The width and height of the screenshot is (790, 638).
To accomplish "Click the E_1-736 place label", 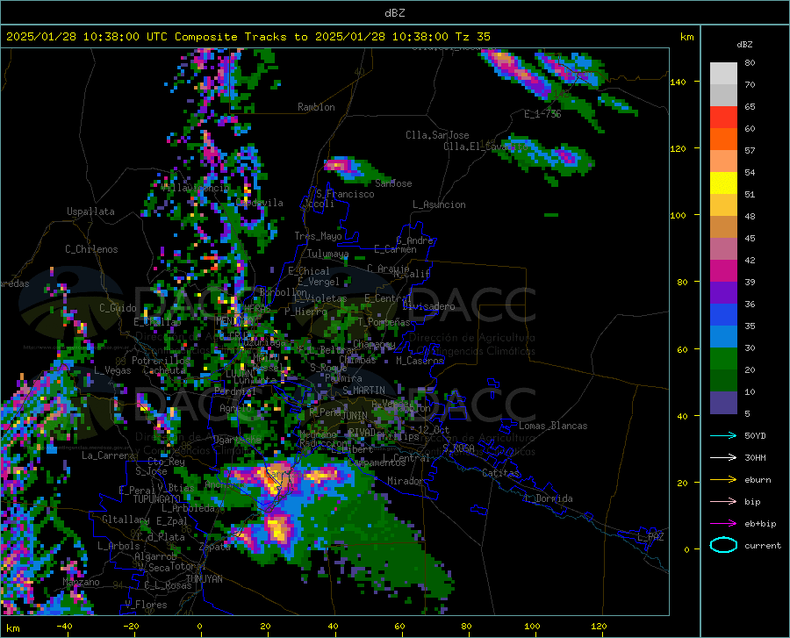I will tap(542, 114).
